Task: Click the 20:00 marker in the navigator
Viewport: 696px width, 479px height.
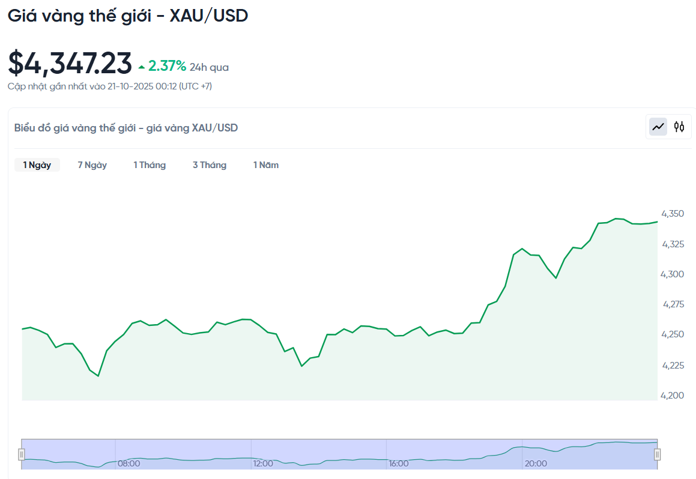Action: tap(536, 463)
